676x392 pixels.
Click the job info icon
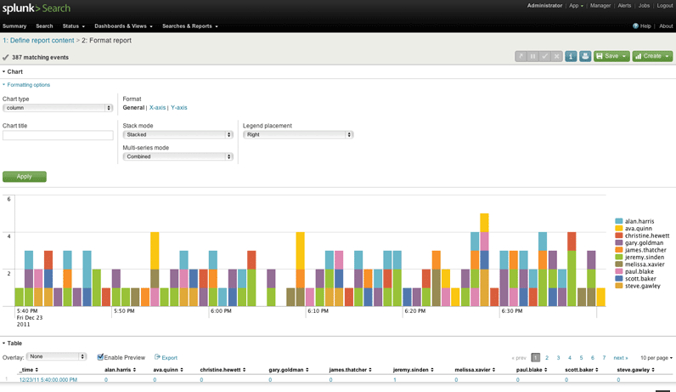coord(571,56)
